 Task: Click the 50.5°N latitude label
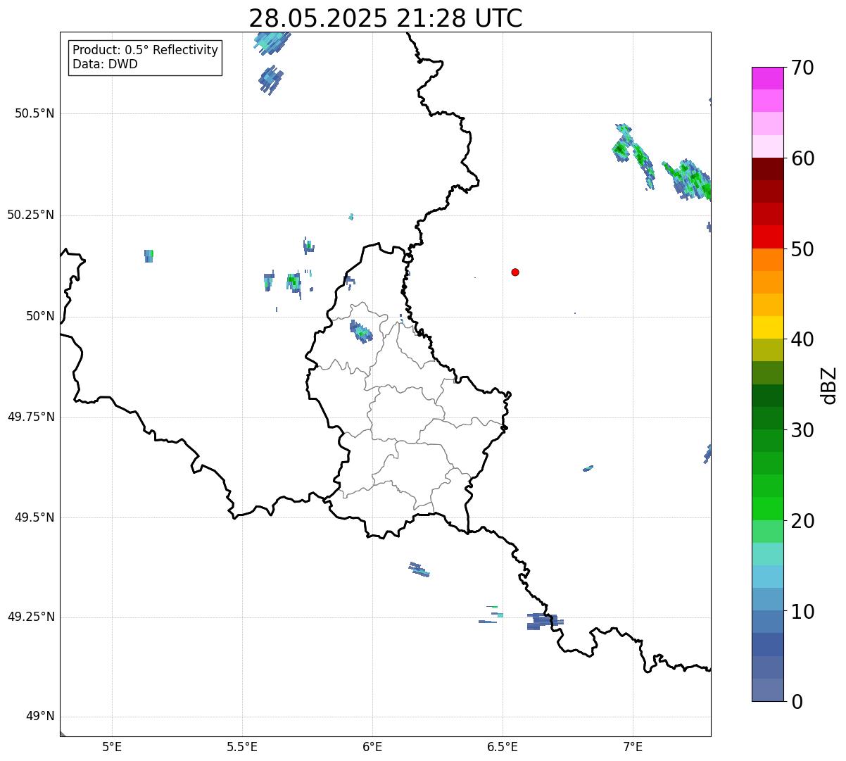[x=34, y=113]
